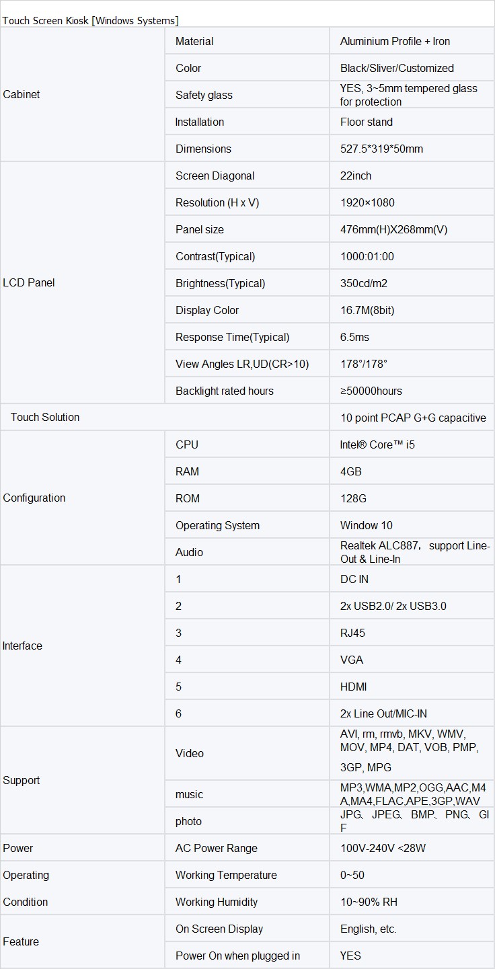
Task: Select the "Intel® Core™ i5" CPU value
Action: 377,444
